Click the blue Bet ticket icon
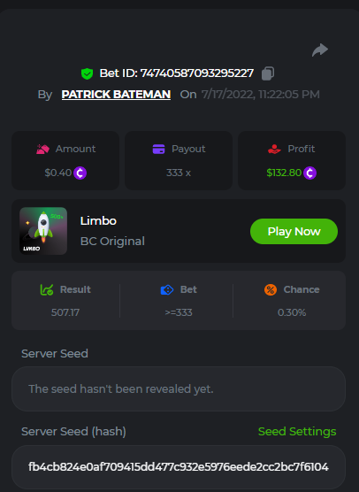Image resolution: width=359 pixels, height=492 pixels. pyautogui.click(x=167, y=289)
